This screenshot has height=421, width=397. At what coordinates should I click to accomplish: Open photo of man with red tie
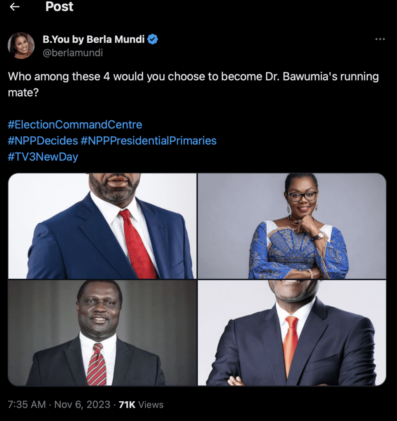(x=102, y=226)
